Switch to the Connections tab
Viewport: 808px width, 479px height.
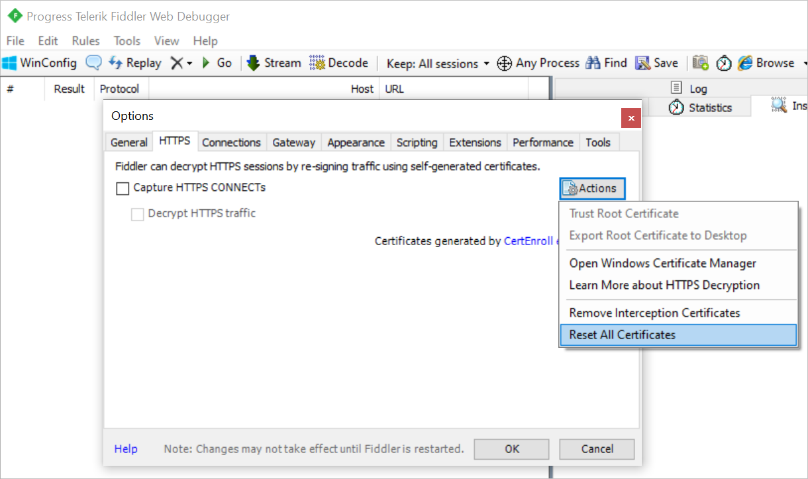click(231, 142)
